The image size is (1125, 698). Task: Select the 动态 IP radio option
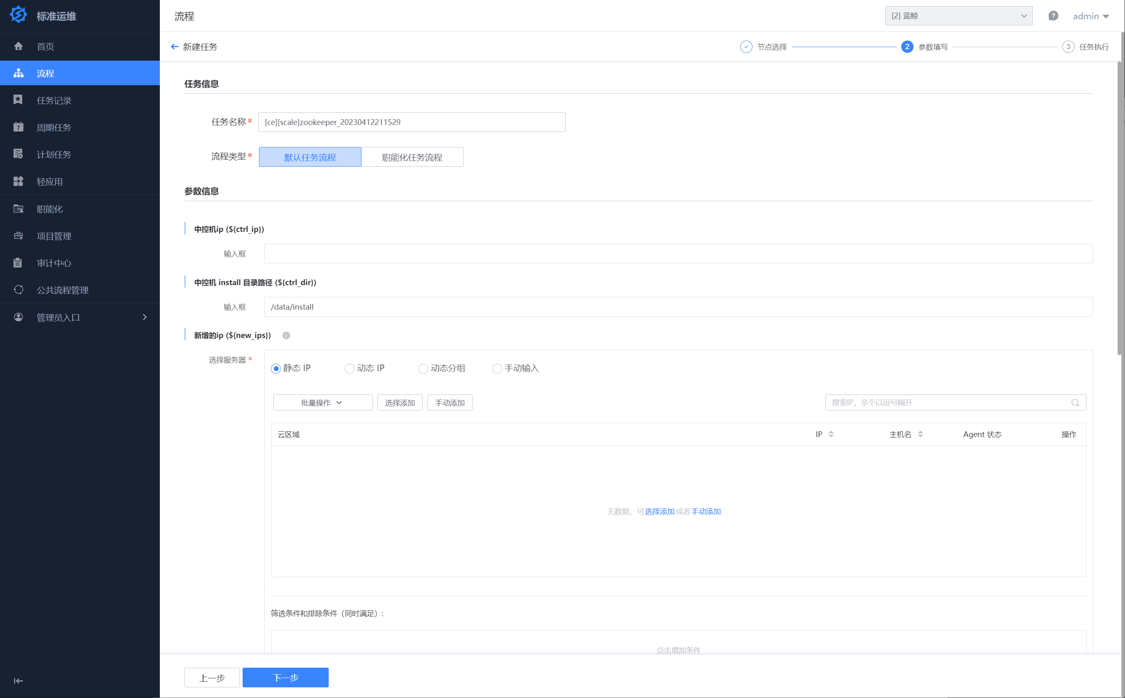tap(350, 368)
